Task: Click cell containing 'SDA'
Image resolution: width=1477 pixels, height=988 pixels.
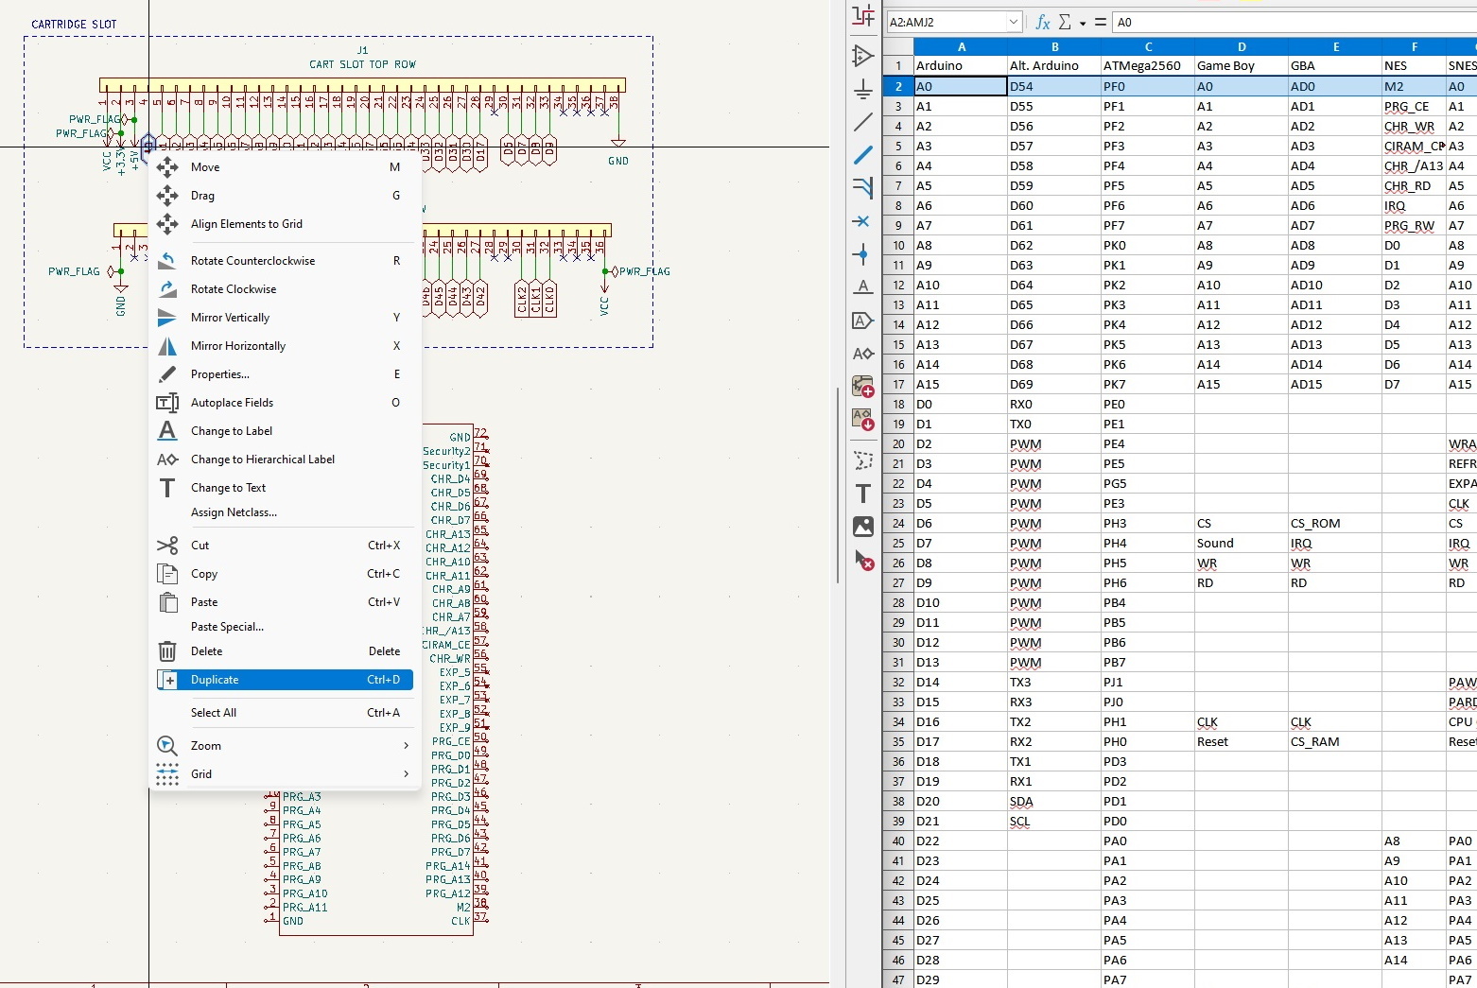Action: 1054,801
